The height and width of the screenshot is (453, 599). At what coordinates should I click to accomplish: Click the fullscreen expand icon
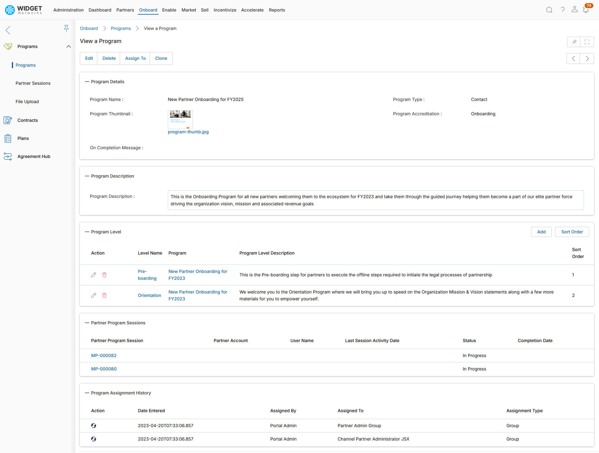click(587, 42)
